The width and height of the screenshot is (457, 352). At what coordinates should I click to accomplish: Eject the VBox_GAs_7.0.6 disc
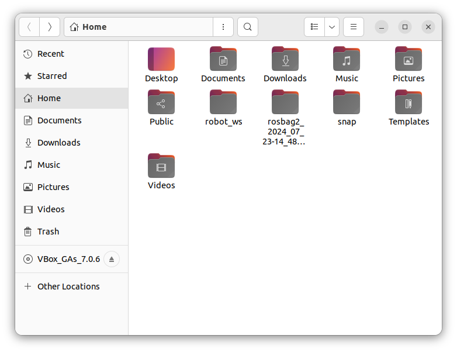[112, 259]
